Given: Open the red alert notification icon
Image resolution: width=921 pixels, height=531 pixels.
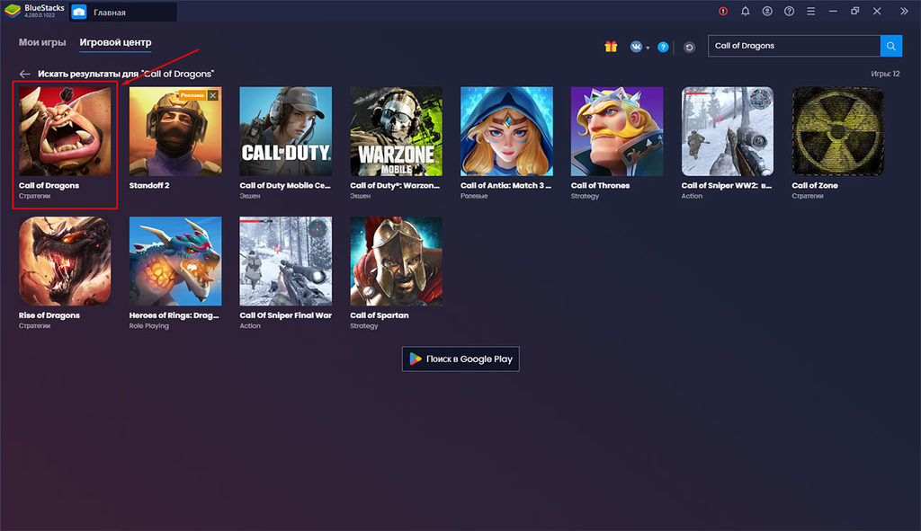Looking at the screenshot, I should pos(723,11).
